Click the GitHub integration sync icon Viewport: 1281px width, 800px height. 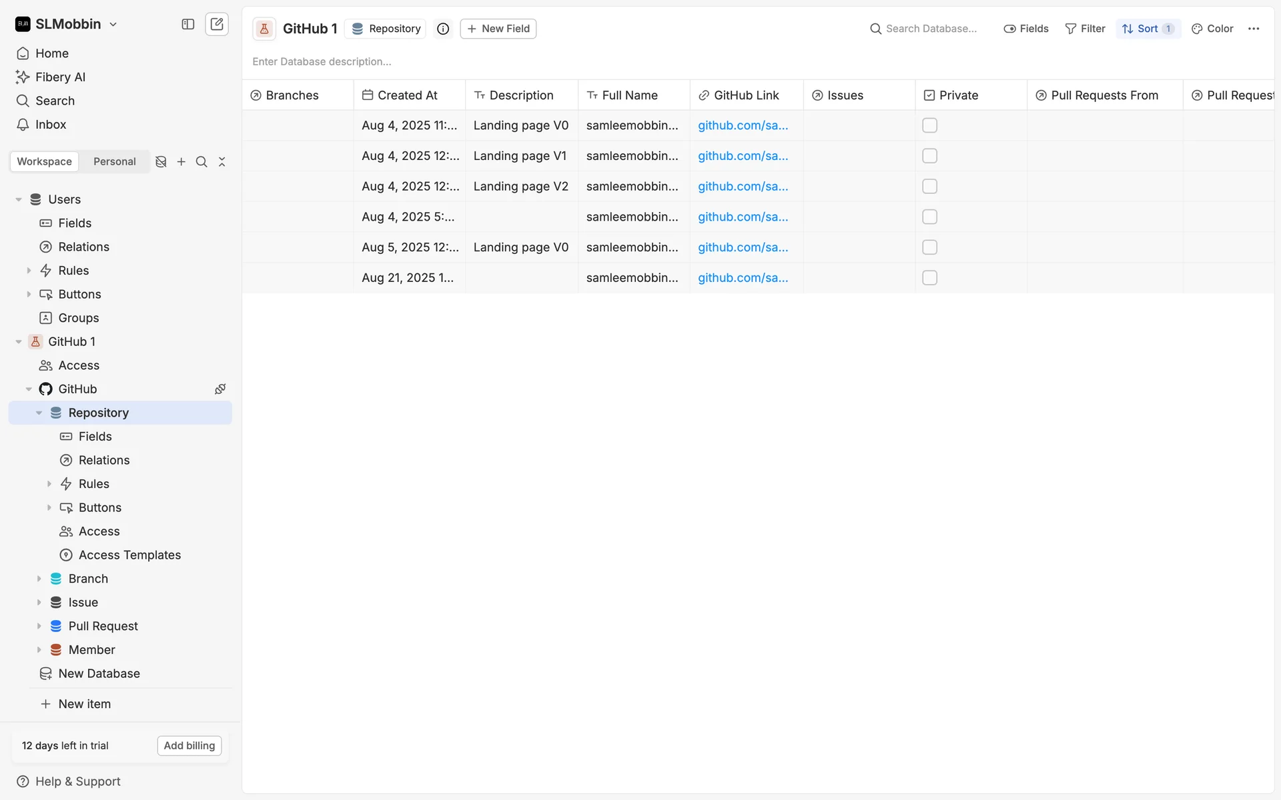[x=220, y=389]
